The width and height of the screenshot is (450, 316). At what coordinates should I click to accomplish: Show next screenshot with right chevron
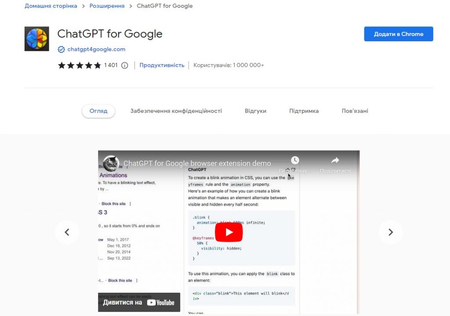pyautogui.click(x=391, y=232)
